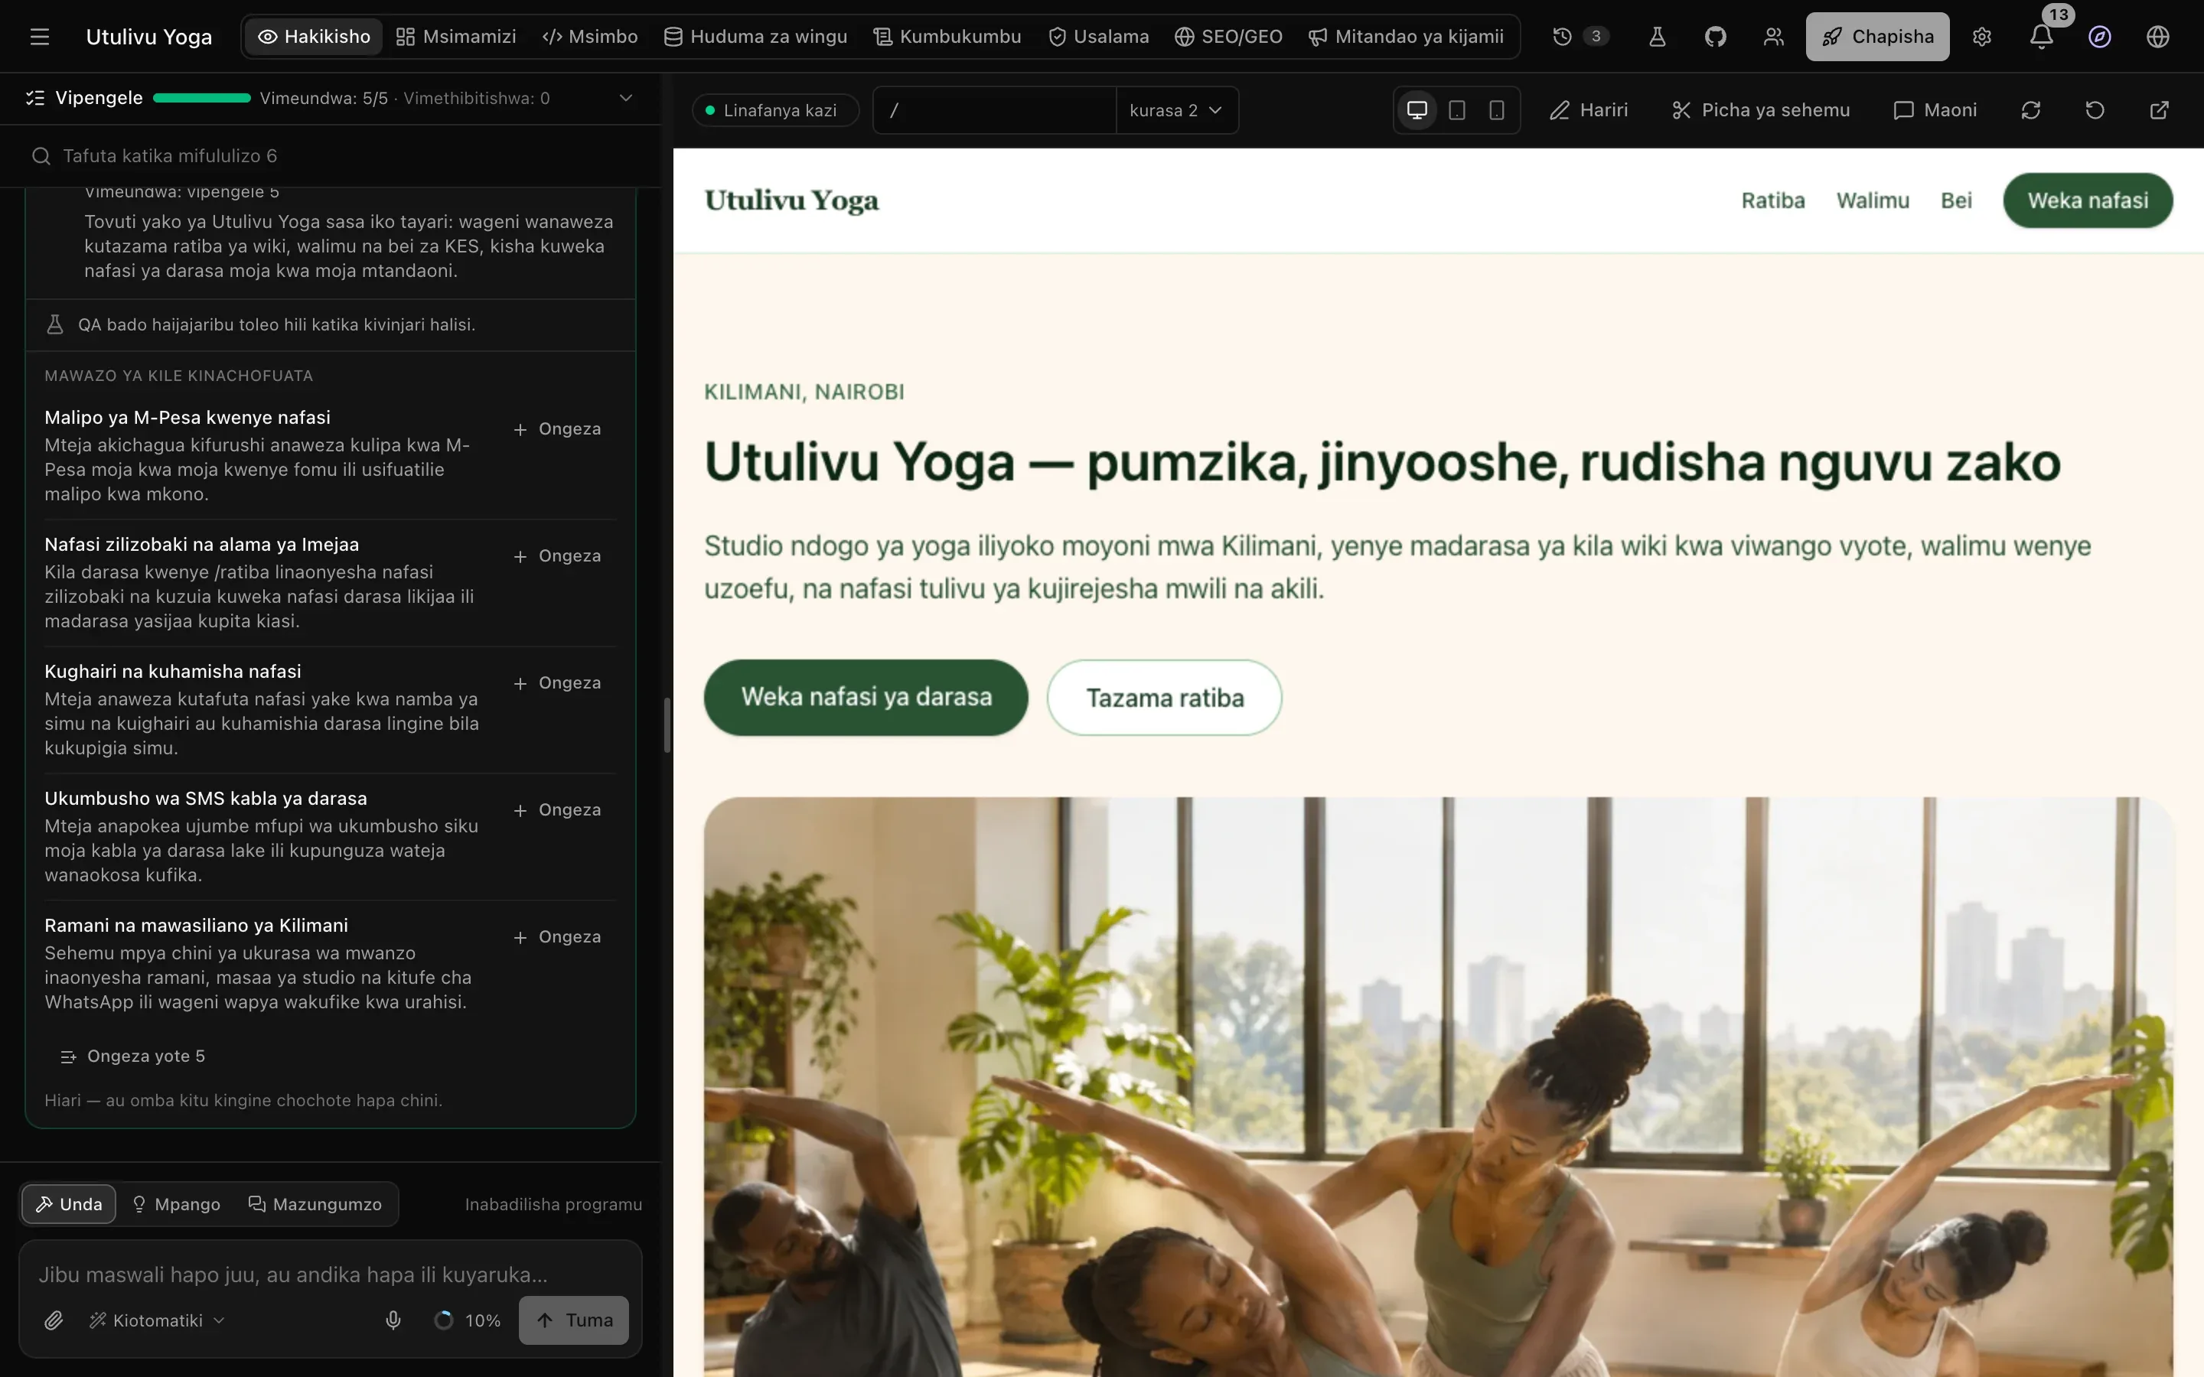The width and height of the screenshot is (2204, 1377).
Task: Click Picha ya sehemu screenshot button
Action: pos(1760,110)
